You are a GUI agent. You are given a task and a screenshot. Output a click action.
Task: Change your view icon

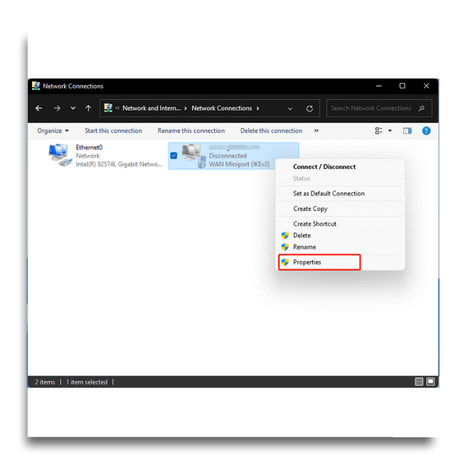(379, 130)
